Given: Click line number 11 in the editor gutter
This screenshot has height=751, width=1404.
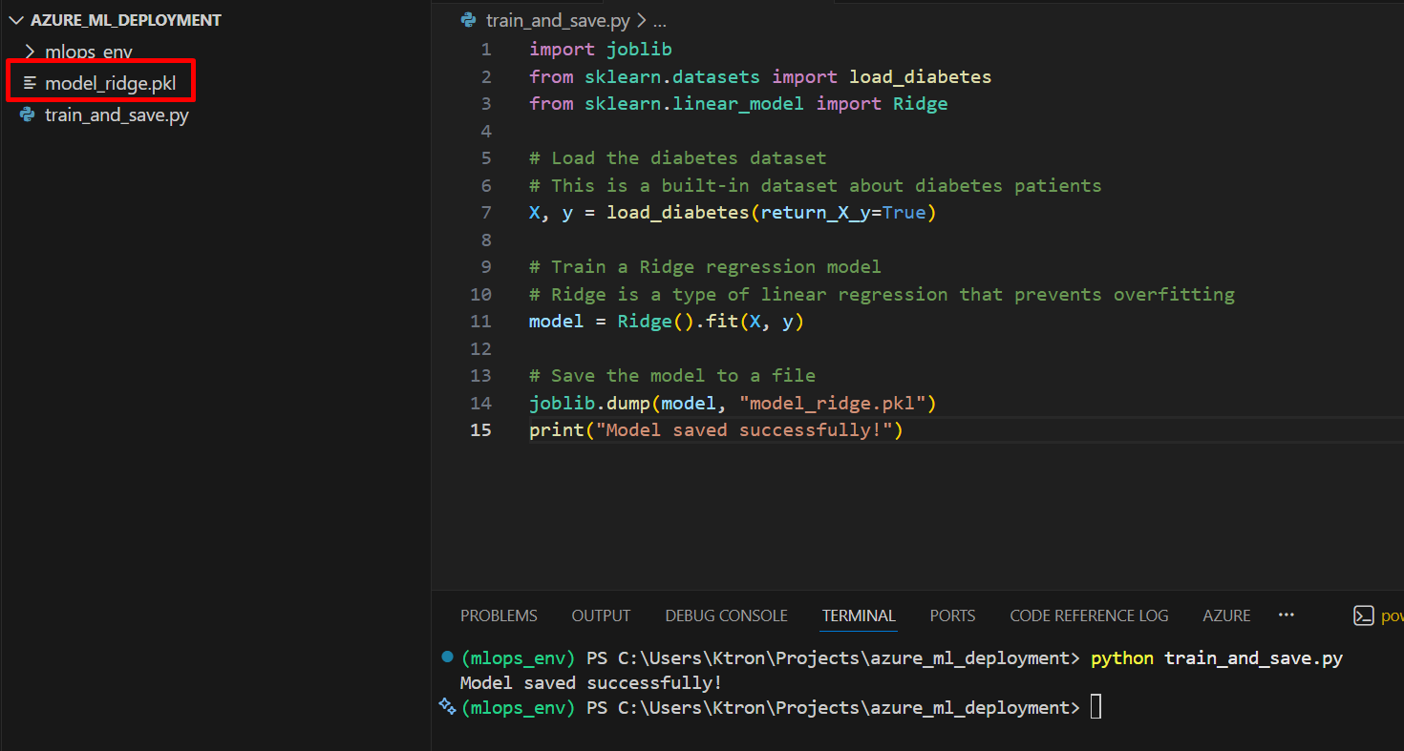Looking at the screenshot, I should (481, 322).
